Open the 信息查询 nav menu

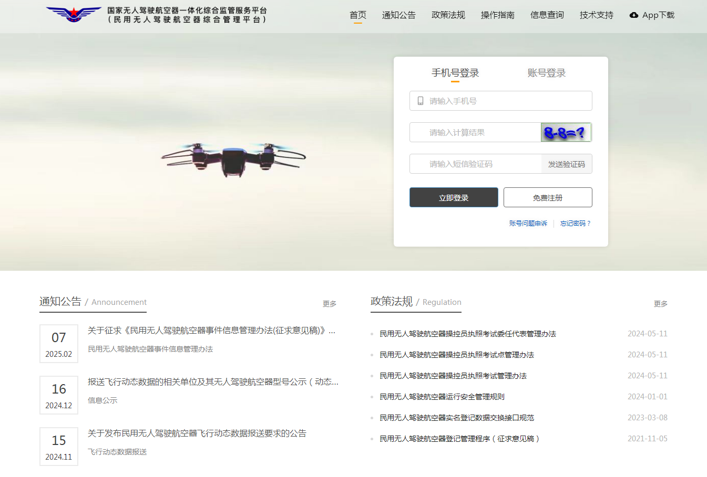coord(547,15)
